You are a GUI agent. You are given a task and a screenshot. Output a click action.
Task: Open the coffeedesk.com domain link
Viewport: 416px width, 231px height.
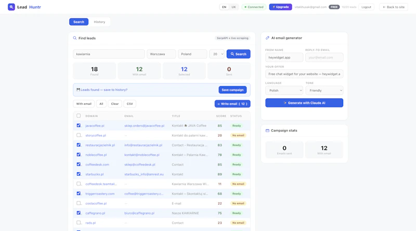(97, 165)
